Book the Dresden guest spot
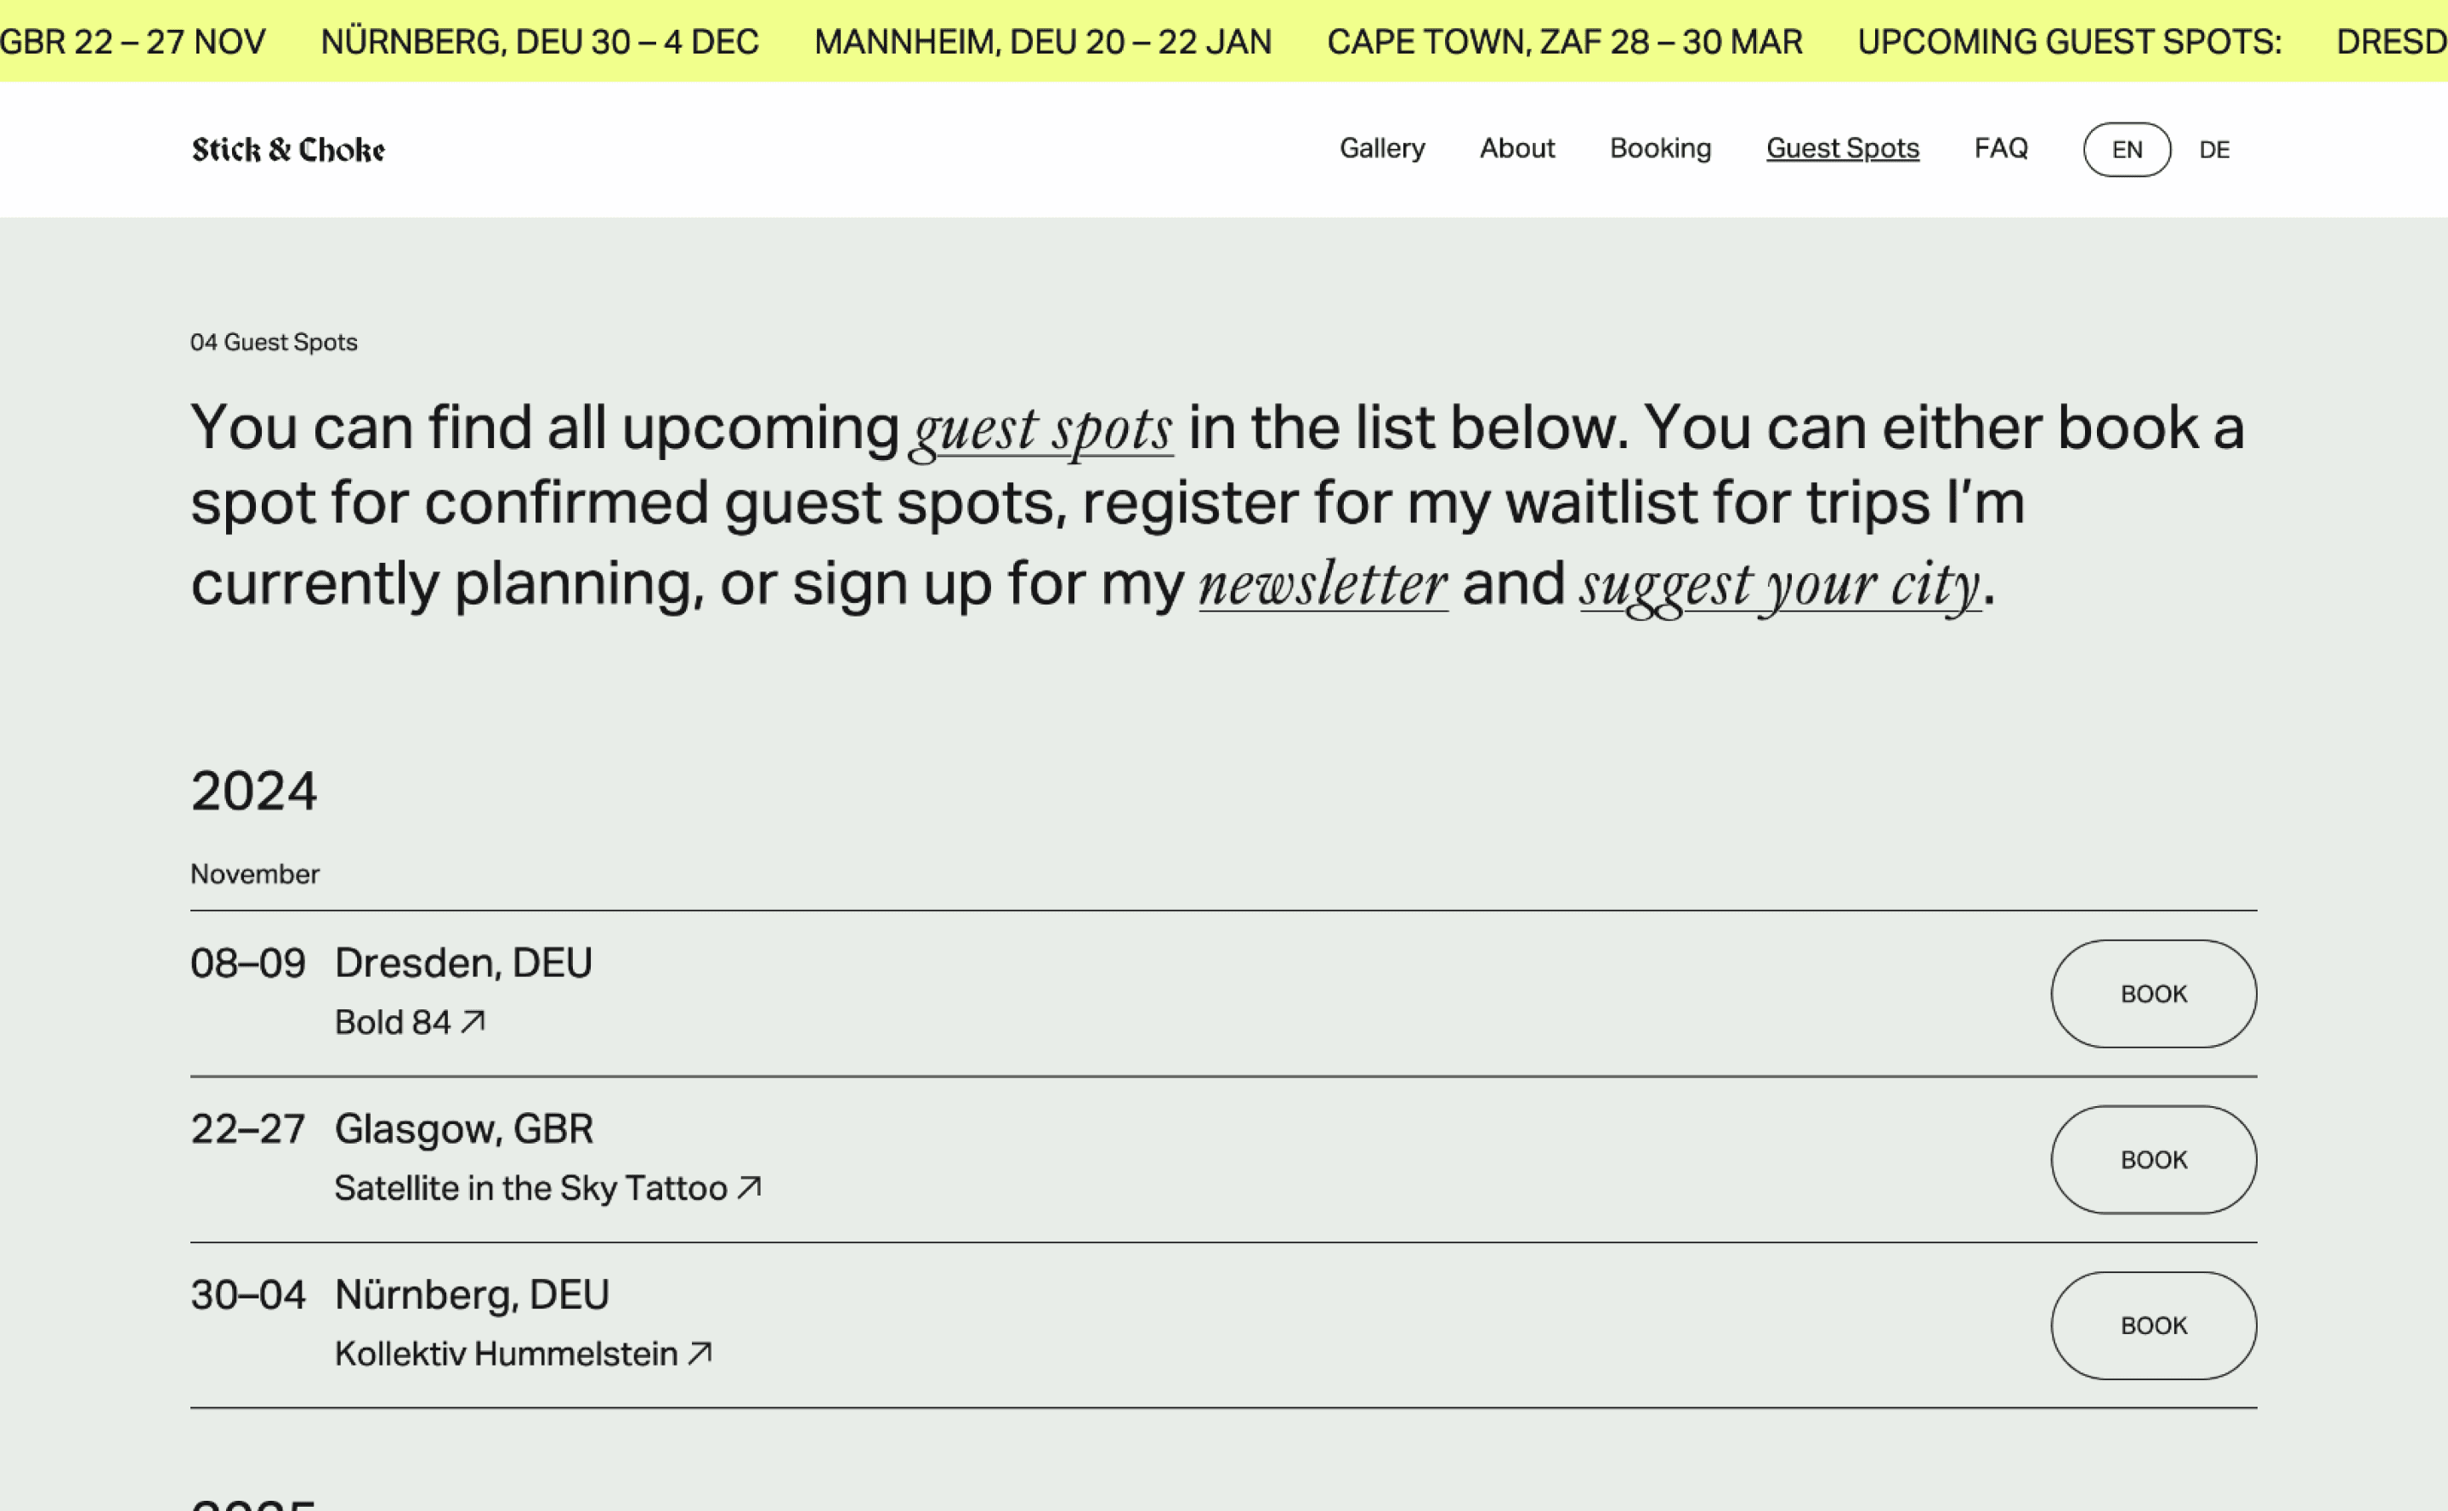The width and height of the screenshot is (2448, 1511). click(x=2153, y=993)
